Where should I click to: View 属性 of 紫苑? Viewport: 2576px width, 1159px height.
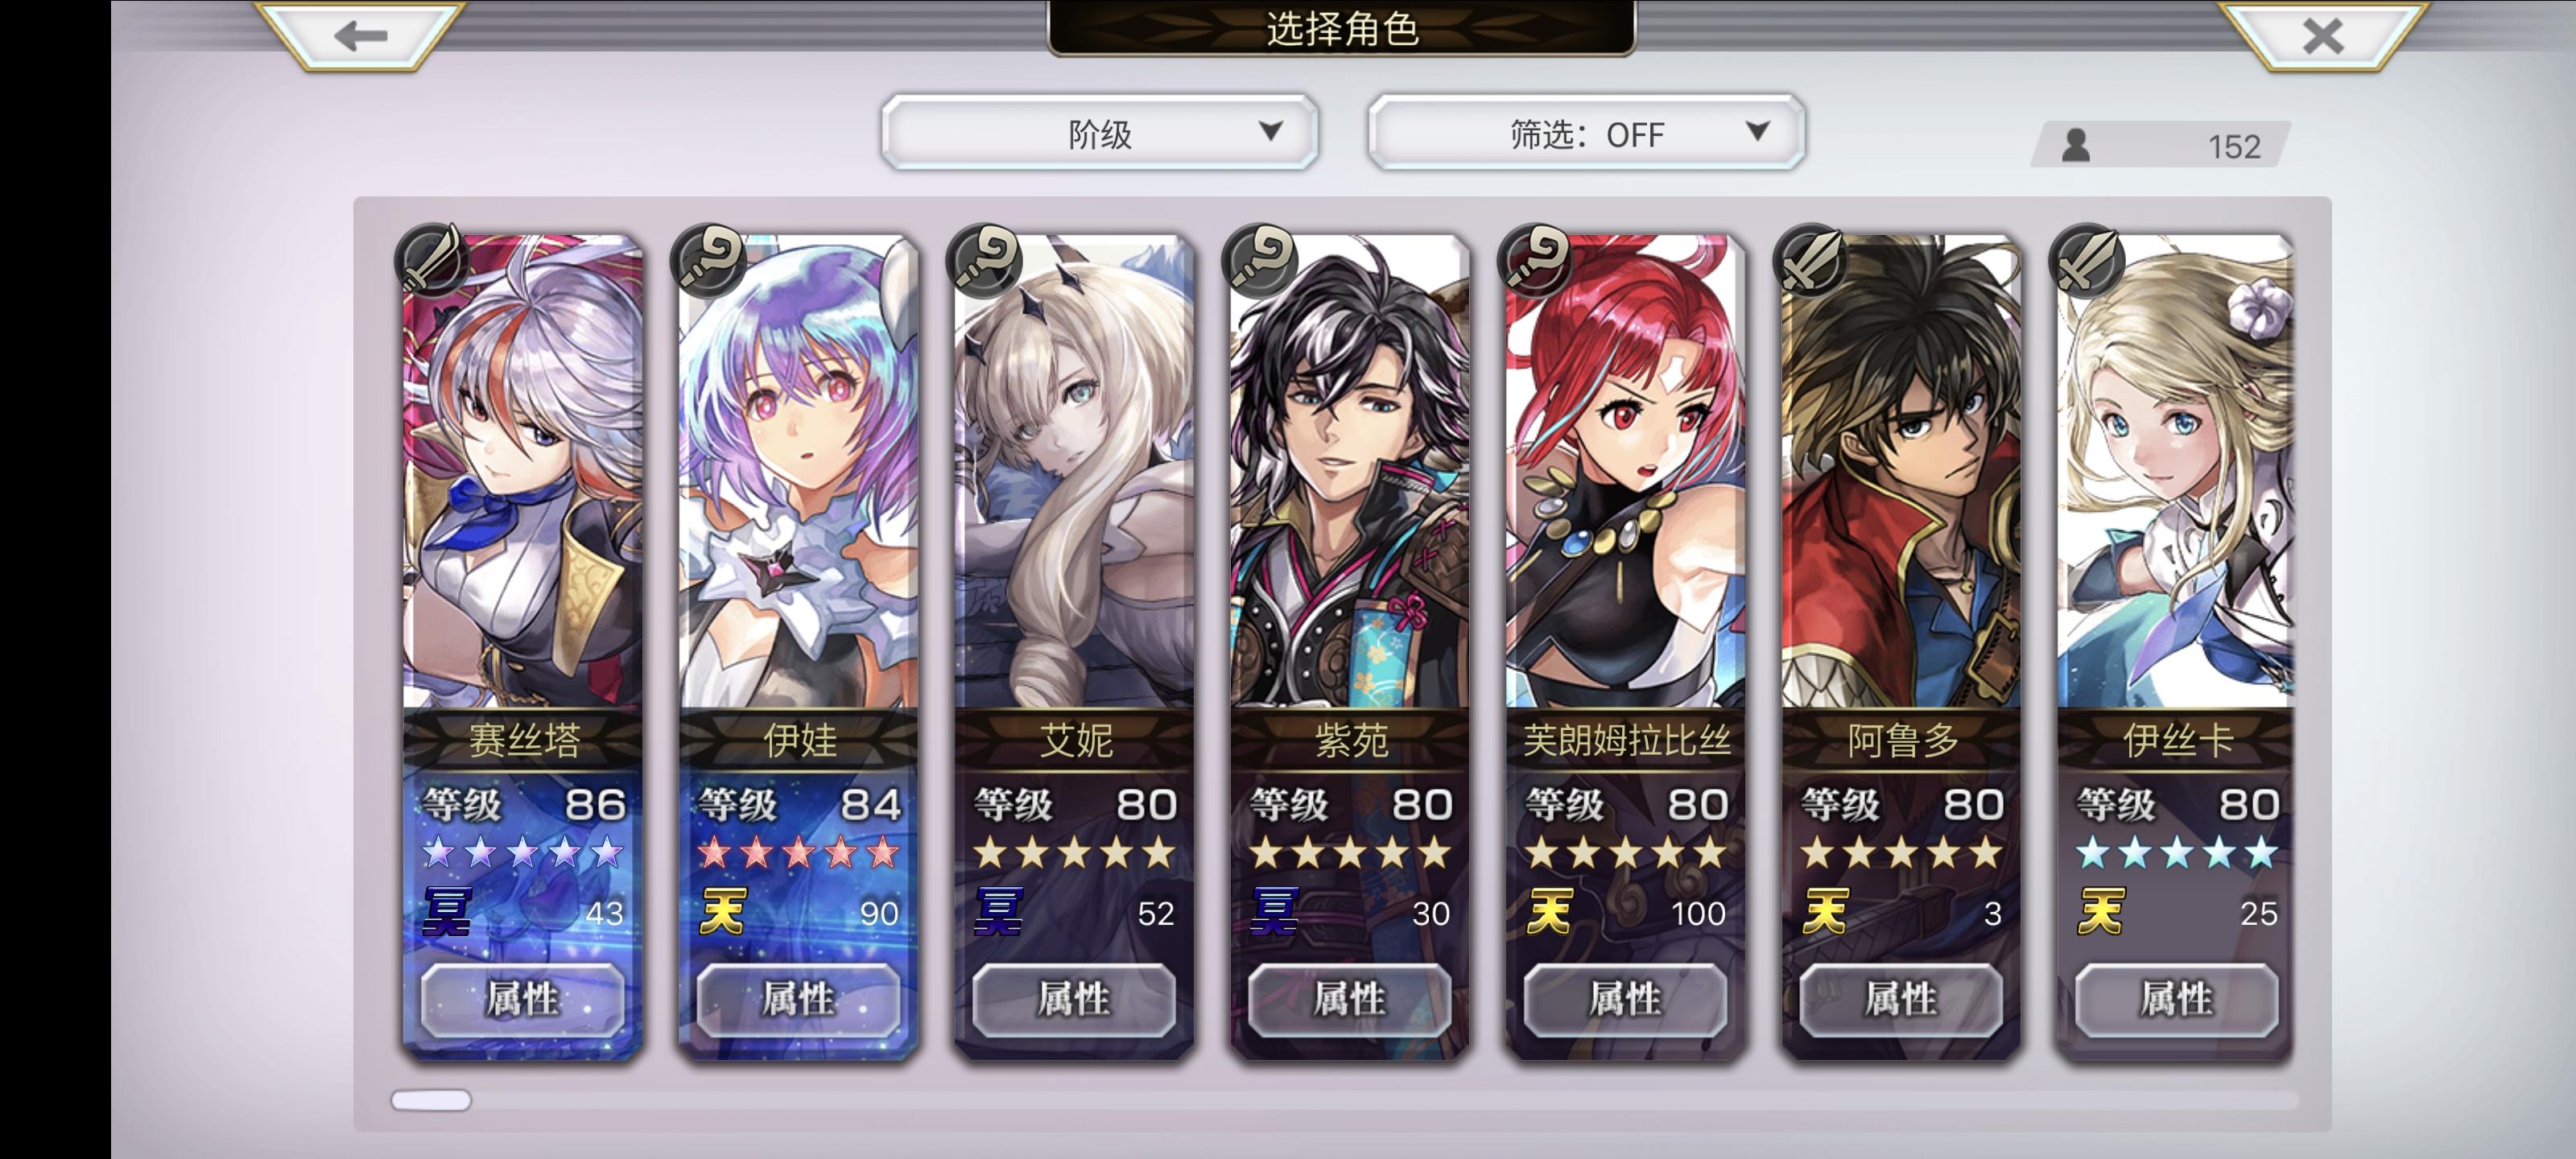[x=1350, y=999]
